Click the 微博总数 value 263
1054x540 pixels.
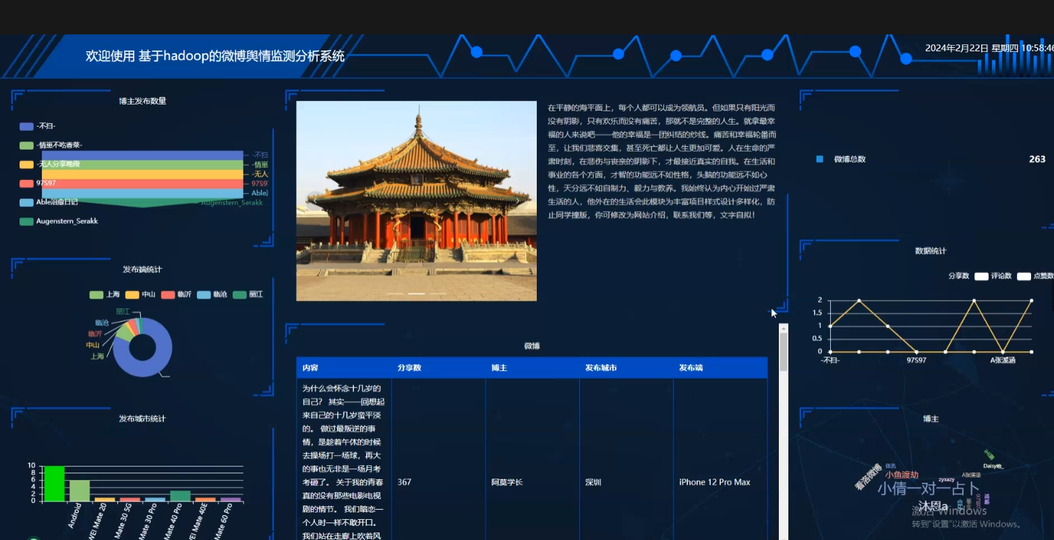pyautogui.click(x=1037, y=159)
